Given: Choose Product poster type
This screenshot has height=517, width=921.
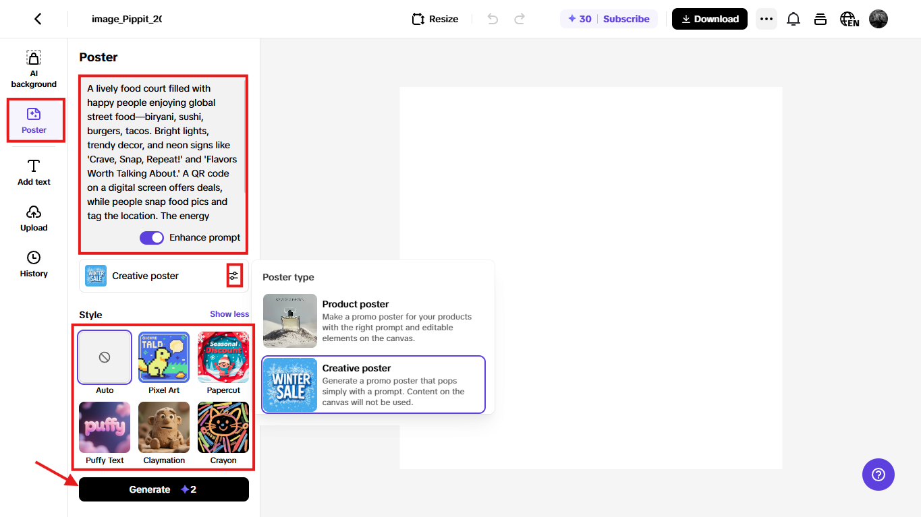Looking at the screenshot, I should (x=373, y=321).
